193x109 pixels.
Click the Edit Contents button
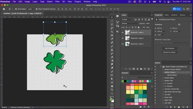click(x=169, y=48)
